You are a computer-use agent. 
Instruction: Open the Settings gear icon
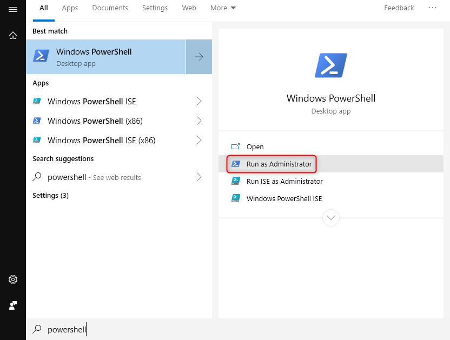(13, 279)
